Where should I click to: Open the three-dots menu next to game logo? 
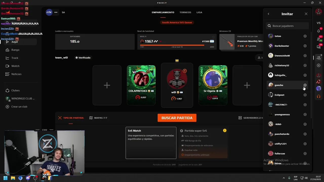pyautogui.click(x=56, y=12)
